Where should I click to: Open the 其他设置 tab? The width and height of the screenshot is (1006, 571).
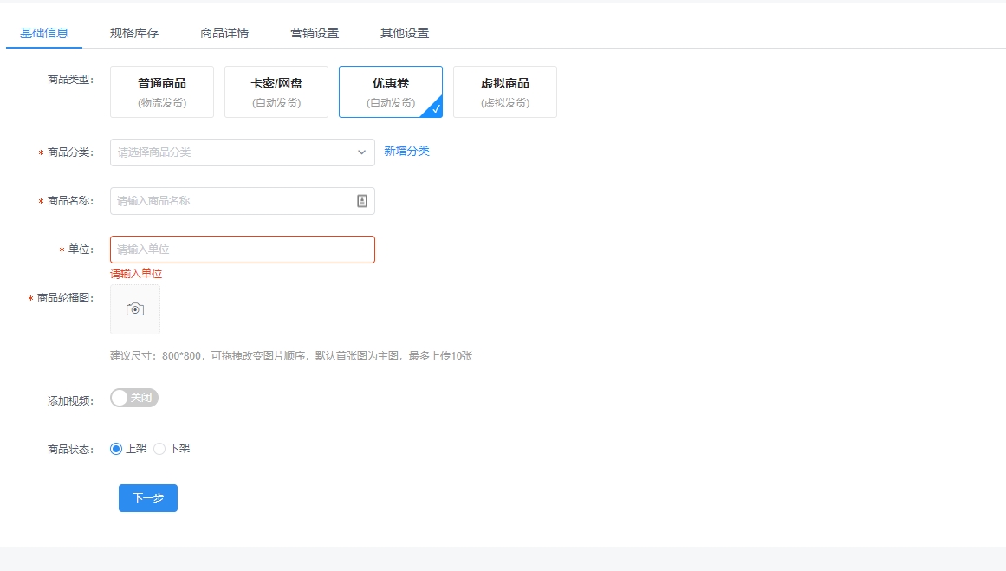click(405, 33)
